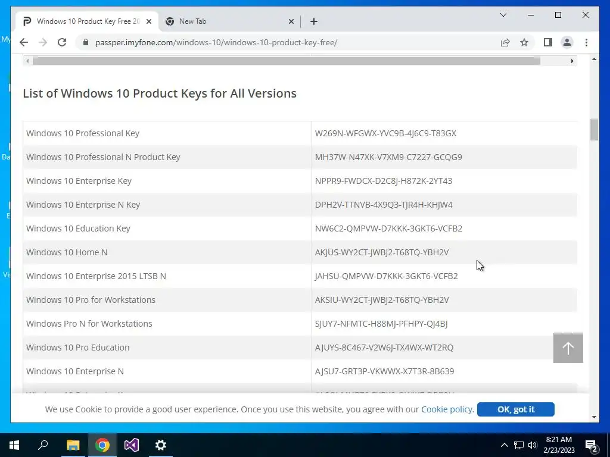Click the forward navigation arrow

tap(43, 42)
